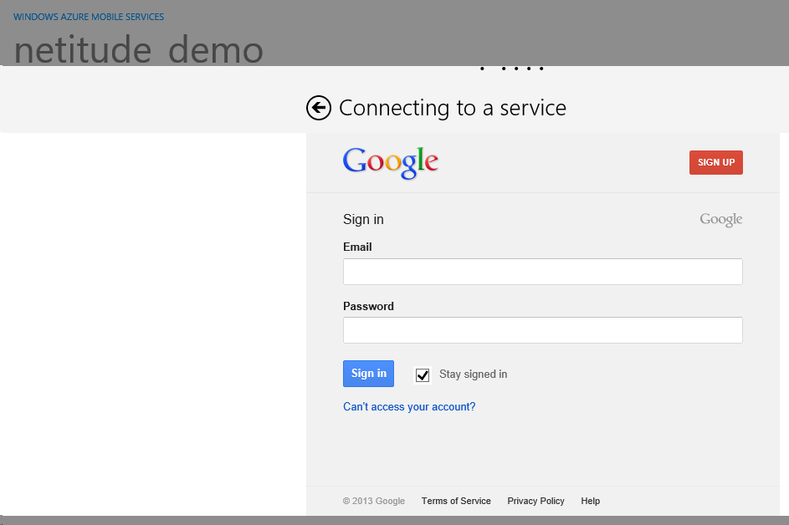Image resolution: width=789 pixels, height=525 pixels.
Task: Click the Stay signed in label text
Action: click(473, 375)
